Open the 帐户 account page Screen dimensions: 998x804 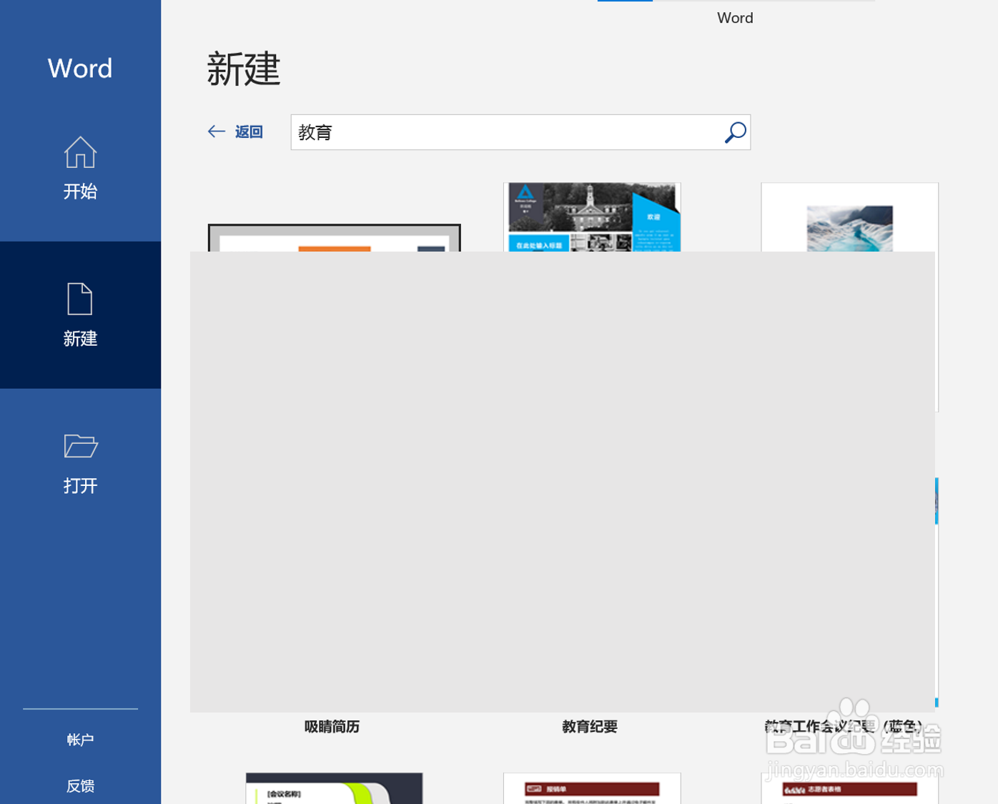(x=79, y=739)
